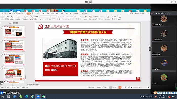Click the 分享 share button
Viewport: 177px width, 99px height.
pyautogui.click(x=142, y=14)
